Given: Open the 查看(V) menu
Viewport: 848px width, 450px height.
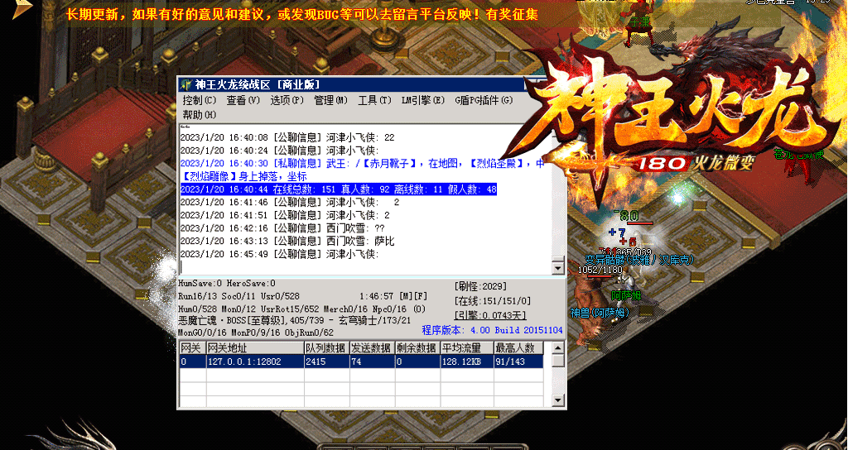Looking at the screenshot, I should [243, 100].
